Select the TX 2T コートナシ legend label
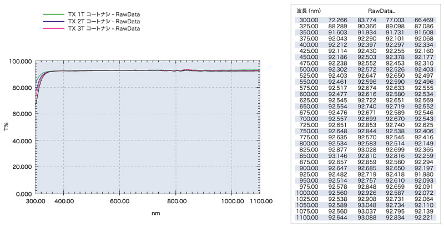The image size is (444, 227). click(103, 21)
